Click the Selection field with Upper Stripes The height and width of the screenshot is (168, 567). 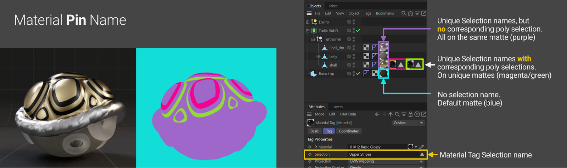383,154
